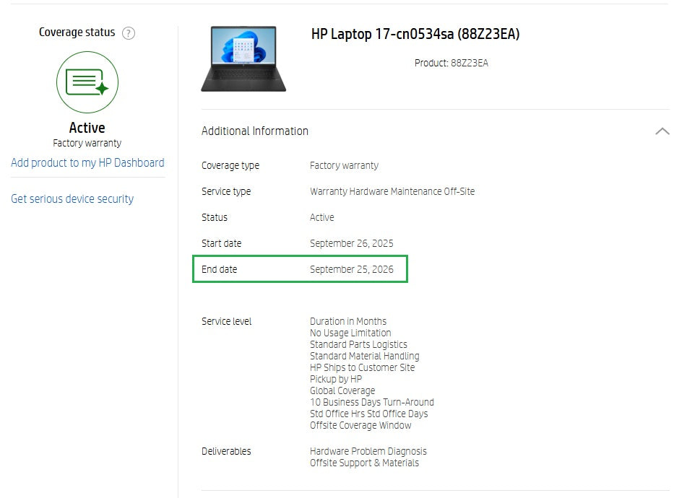Screen dimensions: 687x498
Task: Select the 10 Business Days Turn-Around line
Action: (371, 402)
